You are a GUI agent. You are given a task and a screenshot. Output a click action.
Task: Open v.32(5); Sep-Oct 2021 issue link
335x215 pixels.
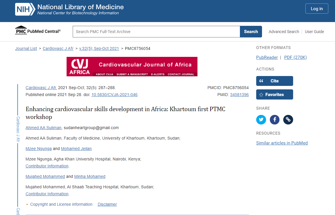click(x=99, y=48)
